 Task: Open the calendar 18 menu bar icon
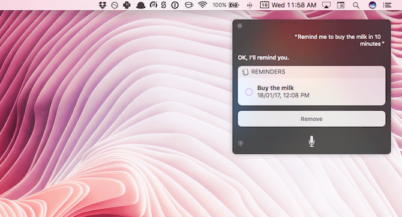click(x=265, y=5)
